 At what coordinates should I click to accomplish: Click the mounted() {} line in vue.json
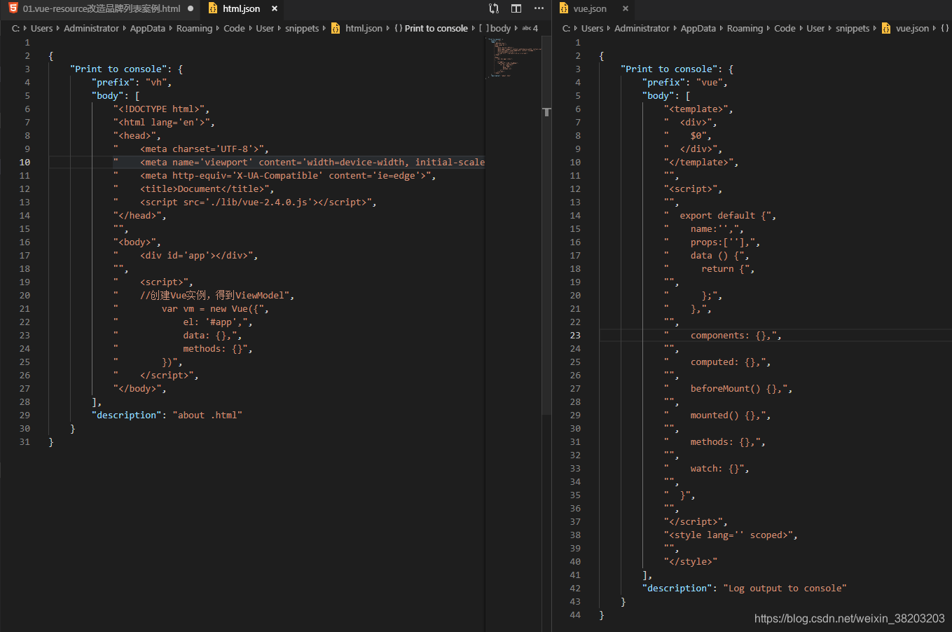[717, 415]
